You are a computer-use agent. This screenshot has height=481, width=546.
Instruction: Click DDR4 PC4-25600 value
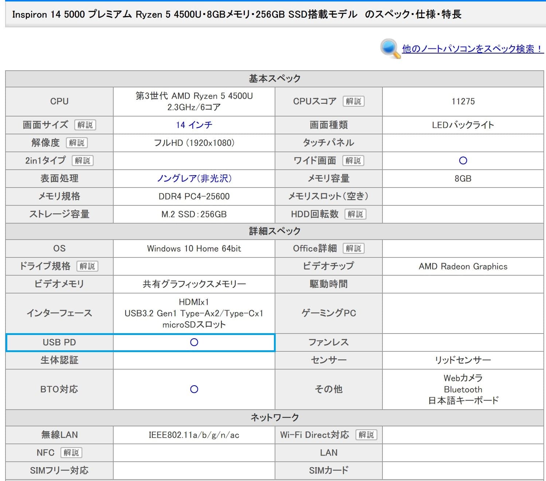tap(194, 196)
